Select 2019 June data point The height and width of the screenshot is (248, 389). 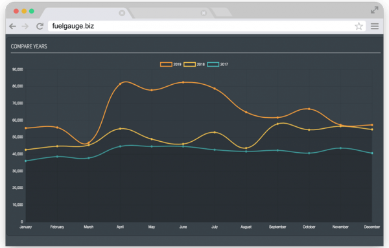click(x=183, y=82)
